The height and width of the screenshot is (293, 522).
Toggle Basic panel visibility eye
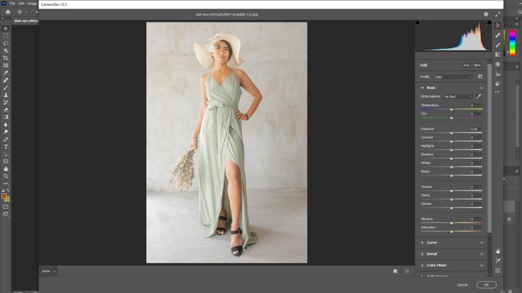pos(482,87)
